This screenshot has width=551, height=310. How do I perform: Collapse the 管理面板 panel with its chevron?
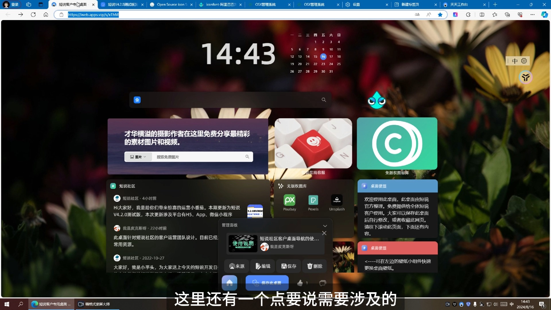coord(325,226)
